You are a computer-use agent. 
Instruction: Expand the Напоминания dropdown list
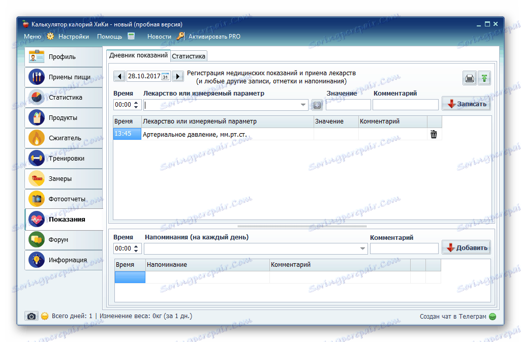coord(362,248)
